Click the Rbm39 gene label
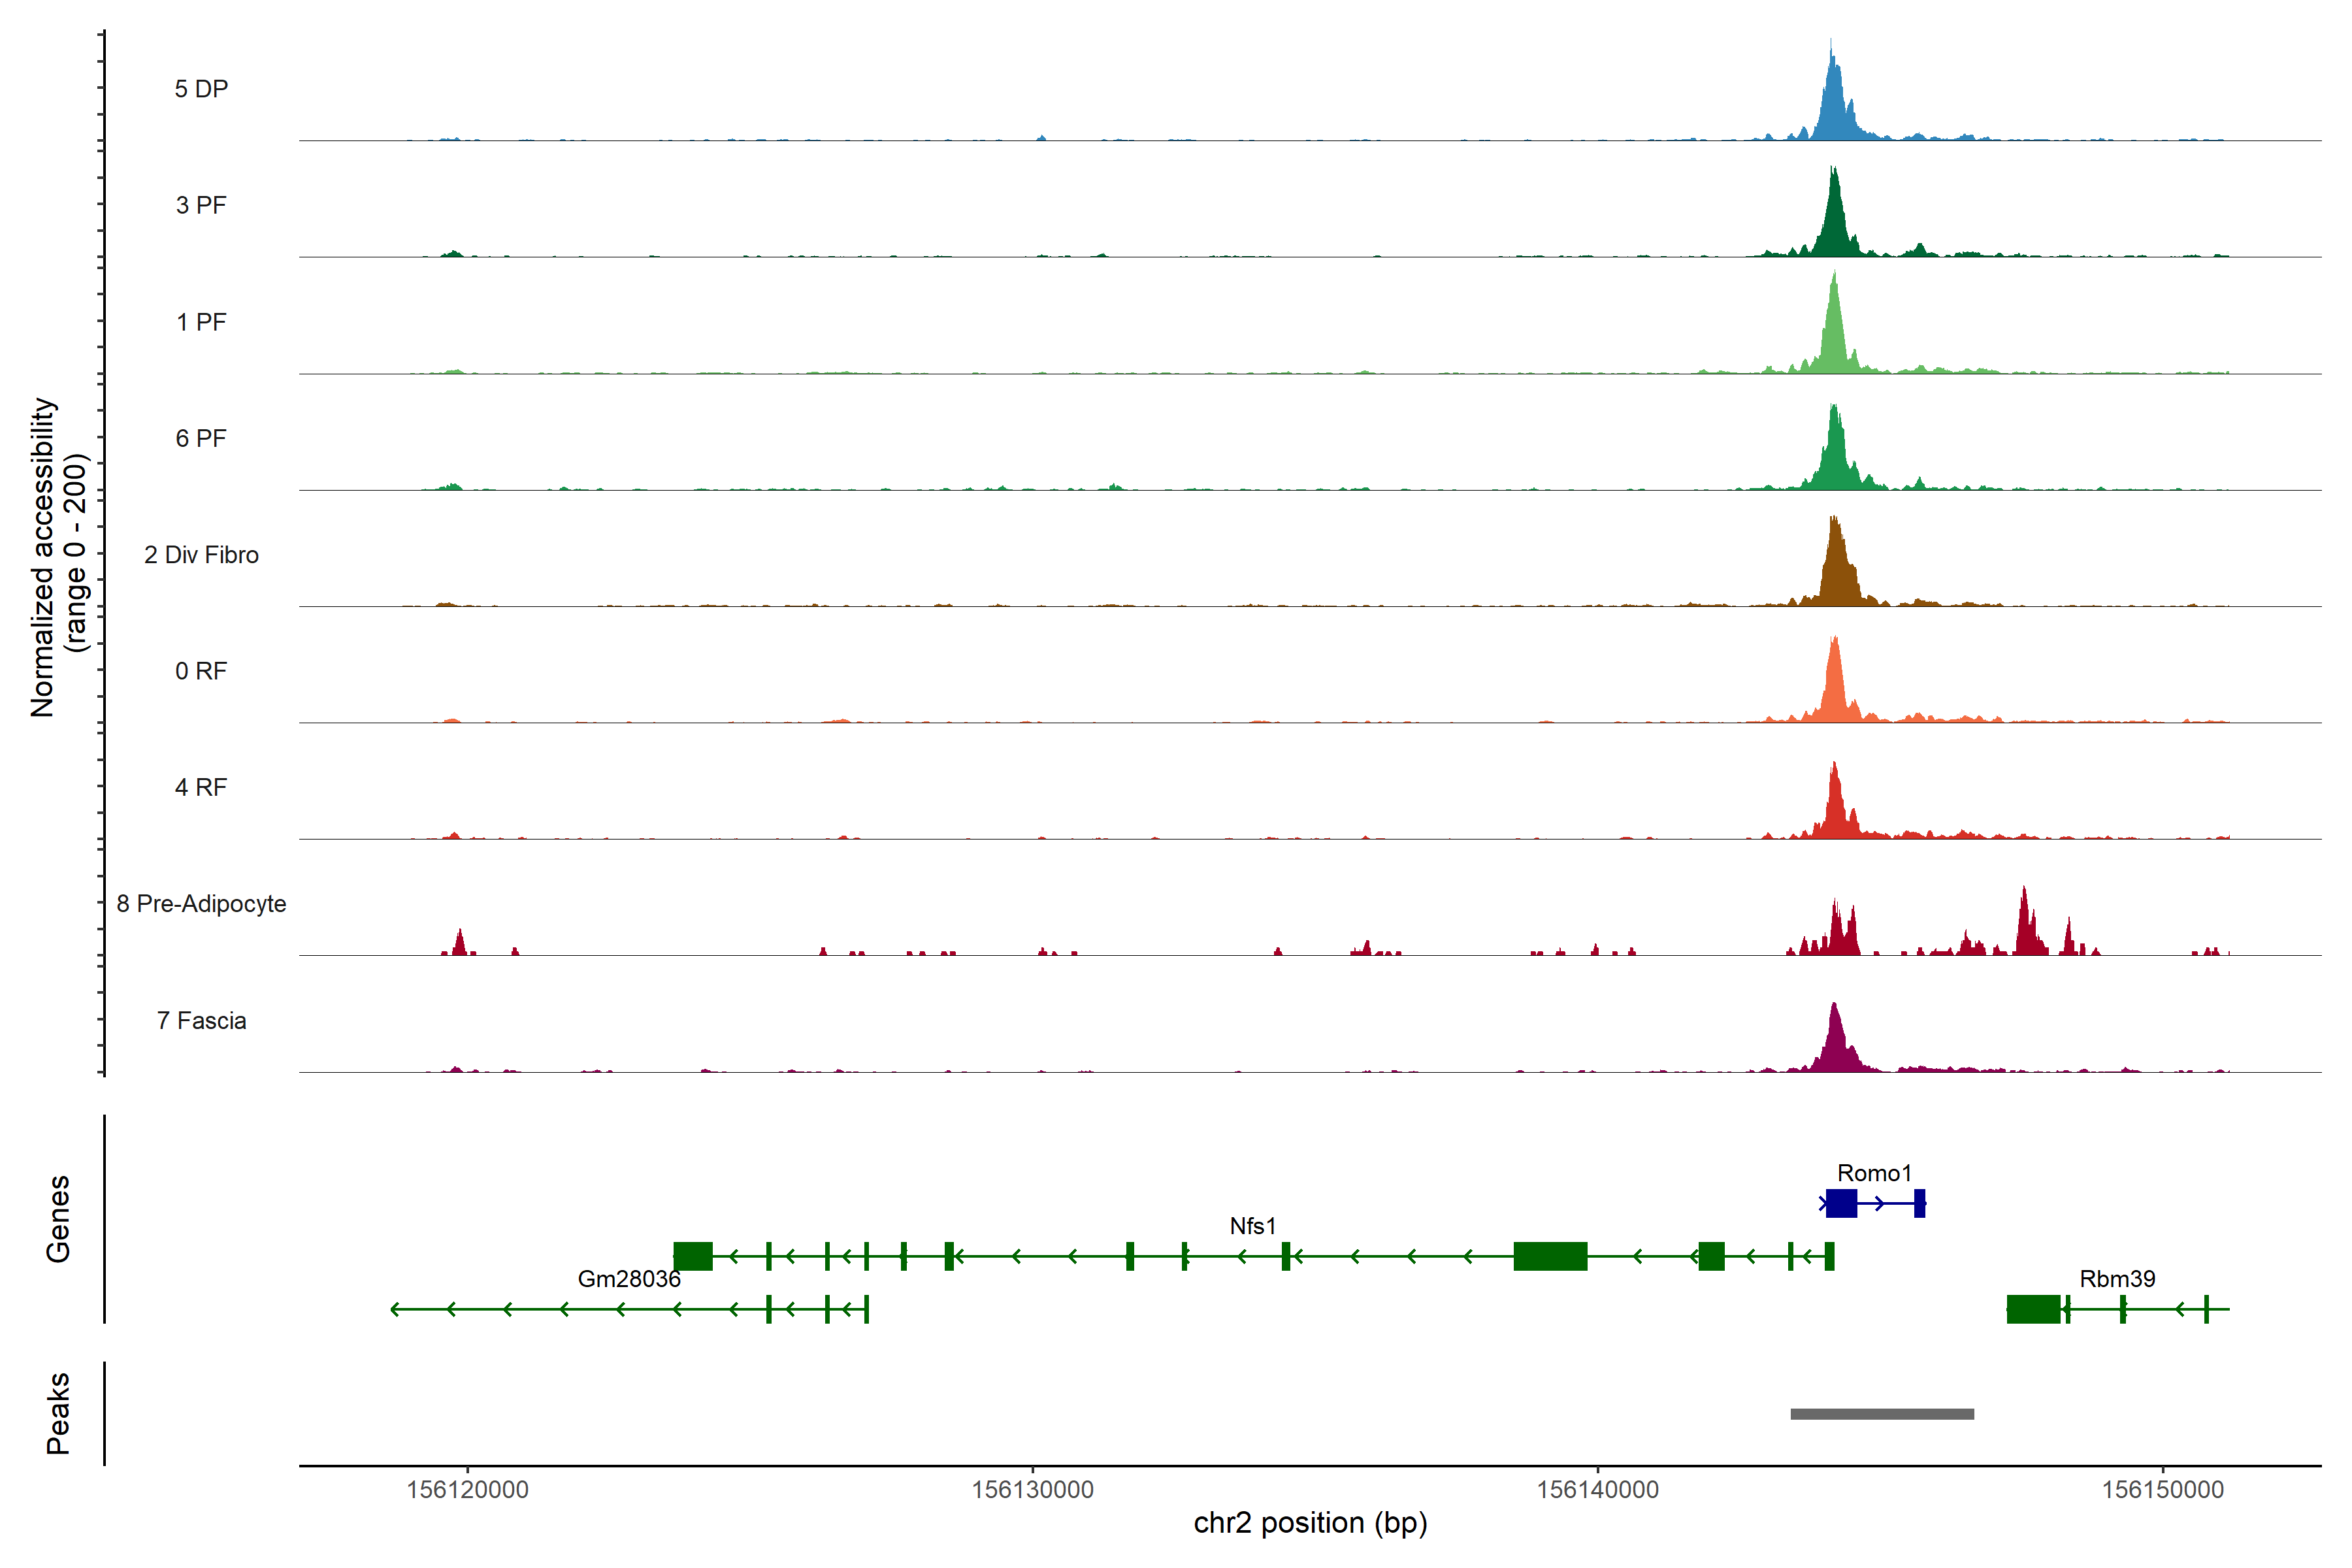The image size is (2352, 1568). [2117, 1279]
